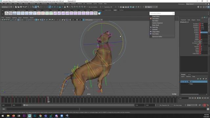Click the Reset SEL shelf button
Image resolution: width=210 pixels, height=118 pixels.
point(47,13)
